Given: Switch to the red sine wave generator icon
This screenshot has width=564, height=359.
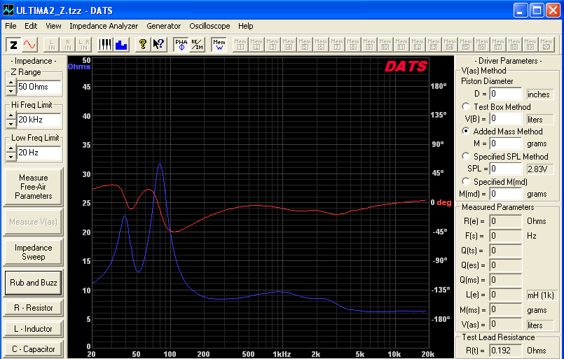Looking at the screenshot, I should point(29,45).
